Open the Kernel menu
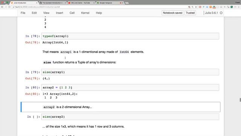 click(x=85, y=13)
